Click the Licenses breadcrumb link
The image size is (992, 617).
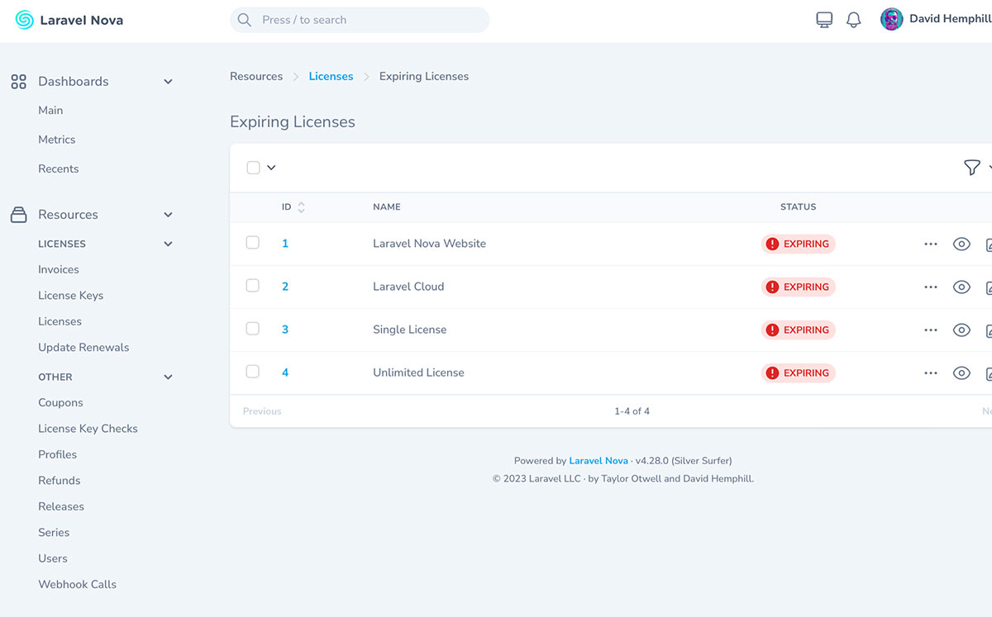coord(331,76)
